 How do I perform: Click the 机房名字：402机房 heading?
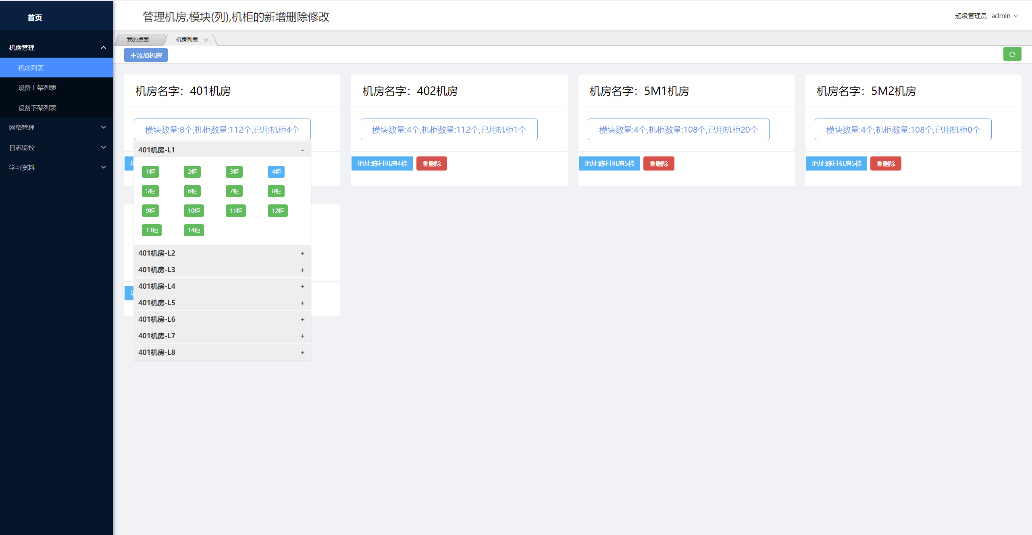click(410, 91)
